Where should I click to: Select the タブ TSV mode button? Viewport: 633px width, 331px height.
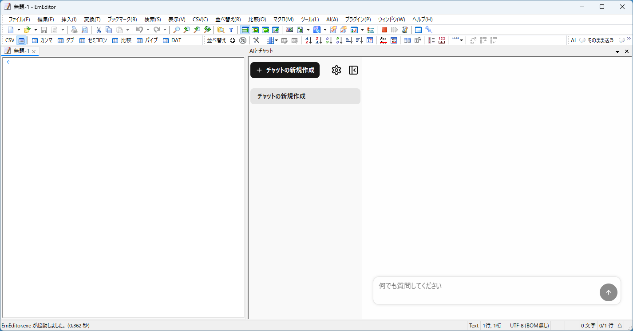click(66, 40)
